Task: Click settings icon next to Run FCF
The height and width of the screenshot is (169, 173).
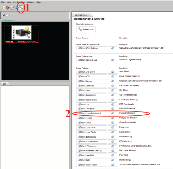Action: (112, 104)
